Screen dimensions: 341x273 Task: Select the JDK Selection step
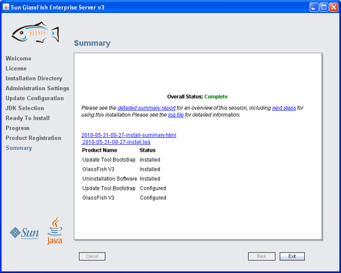25,109
